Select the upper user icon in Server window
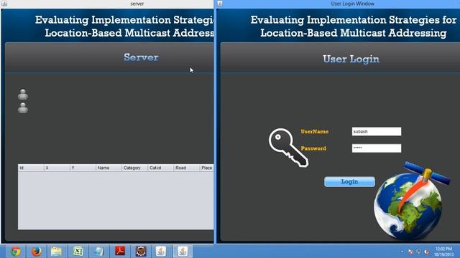460x258 pixels. point(22,95)
